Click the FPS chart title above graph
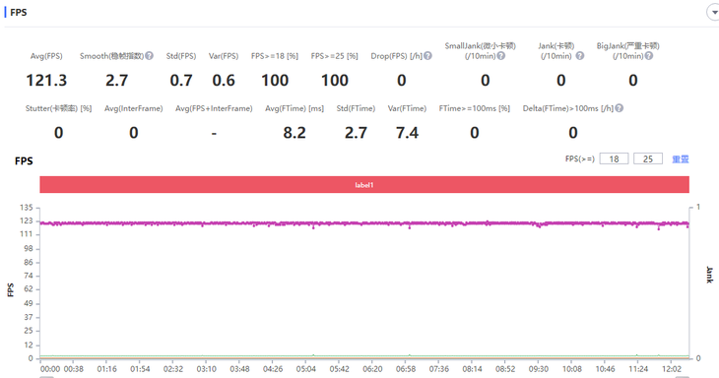 coord(24,160)
